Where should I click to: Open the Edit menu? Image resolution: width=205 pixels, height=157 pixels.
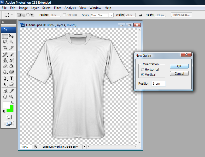(x=13, y=8)
